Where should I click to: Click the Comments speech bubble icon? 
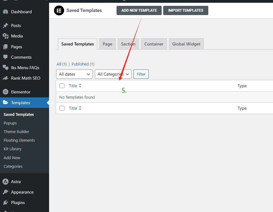[x=6, y=57]
